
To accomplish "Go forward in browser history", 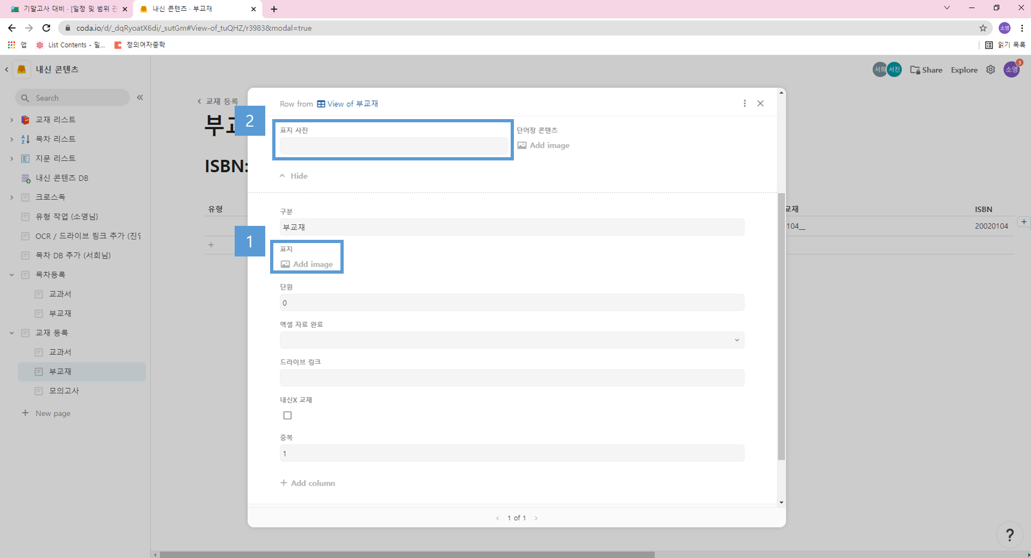I will (29, 28).
